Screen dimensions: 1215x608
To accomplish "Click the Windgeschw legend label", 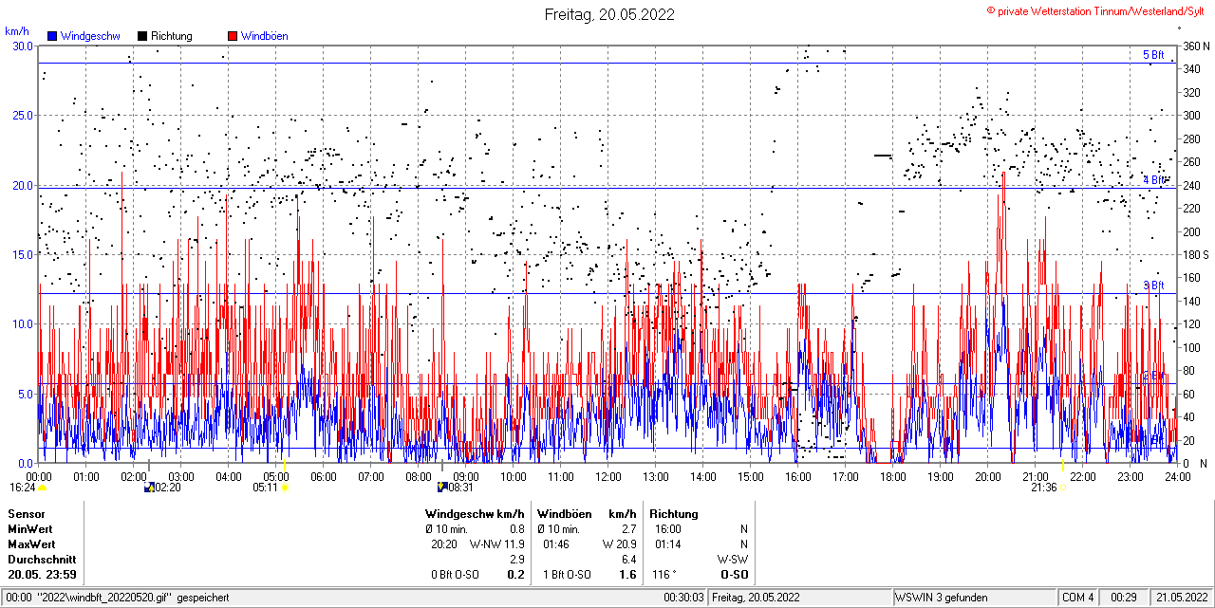I will point(90,36).
